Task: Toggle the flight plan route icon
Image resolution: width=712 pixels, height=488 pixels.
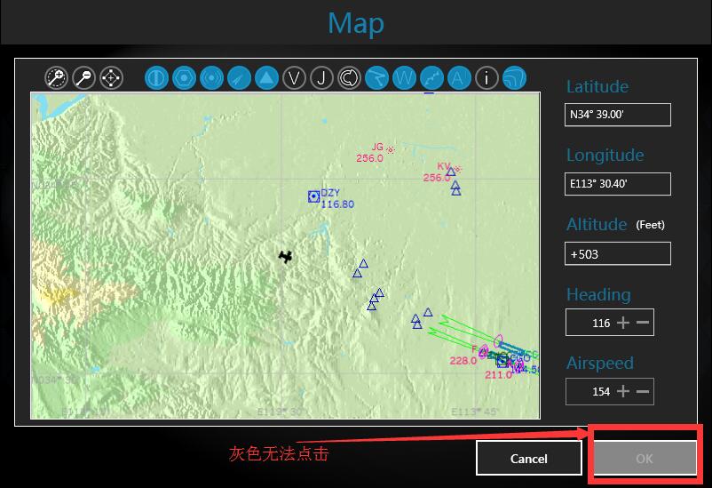Action: [377, 78]
